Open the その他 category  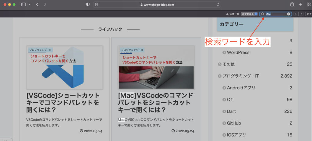229,64
